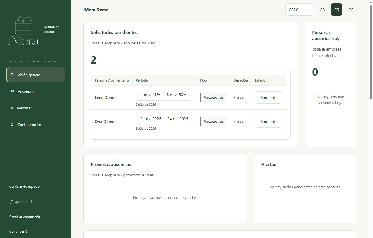Click Cambiar contraseña link

click(x=25, y=217)
